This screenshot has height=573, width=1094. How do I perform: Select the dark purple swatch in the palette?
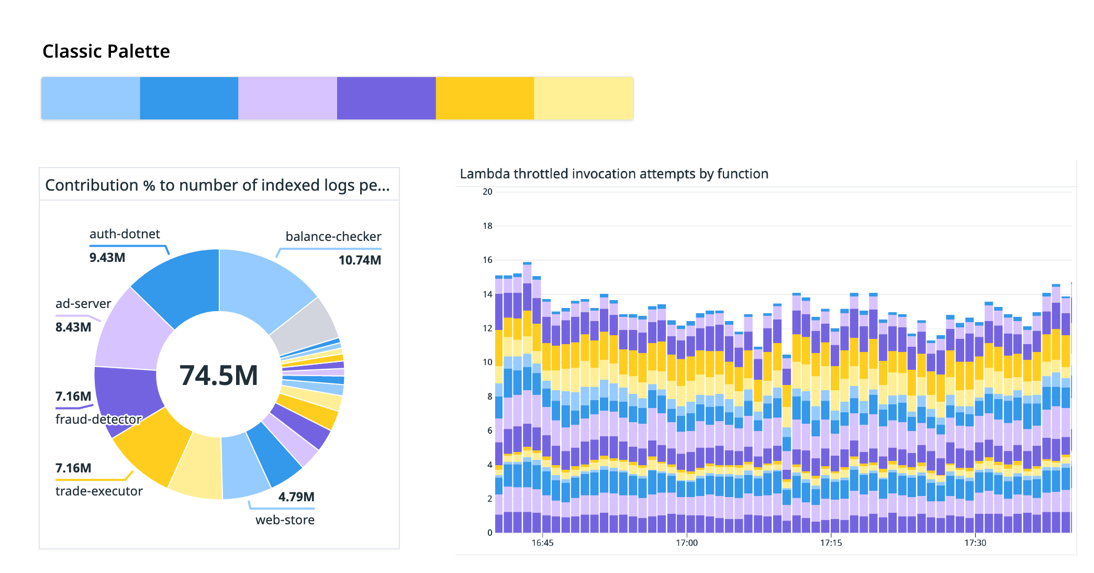(386, 98)
